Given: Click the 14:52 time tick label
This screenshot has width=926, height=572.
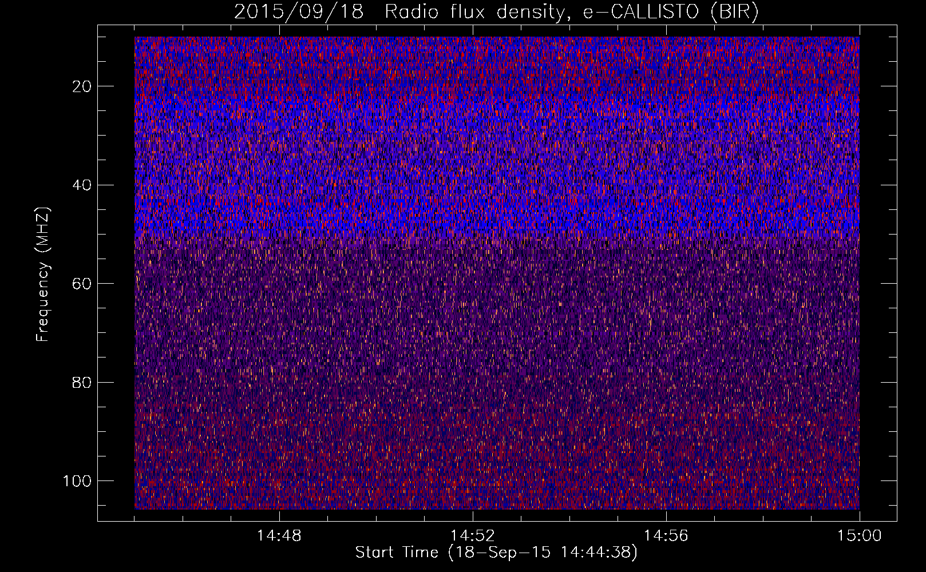Looking at the screenshot, I should point(473,536).
